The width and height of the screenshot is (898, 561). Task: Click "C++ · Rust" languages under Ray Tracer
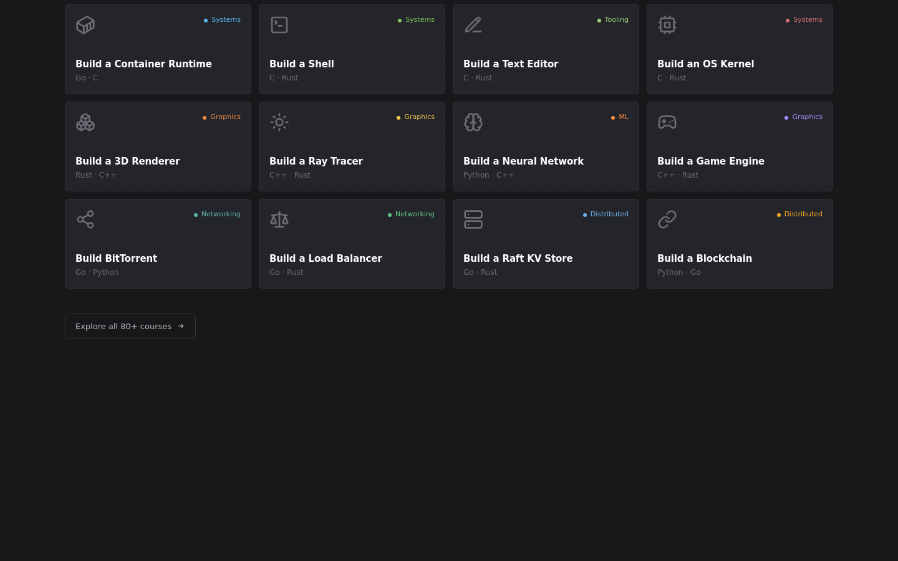tap(290, 175)
